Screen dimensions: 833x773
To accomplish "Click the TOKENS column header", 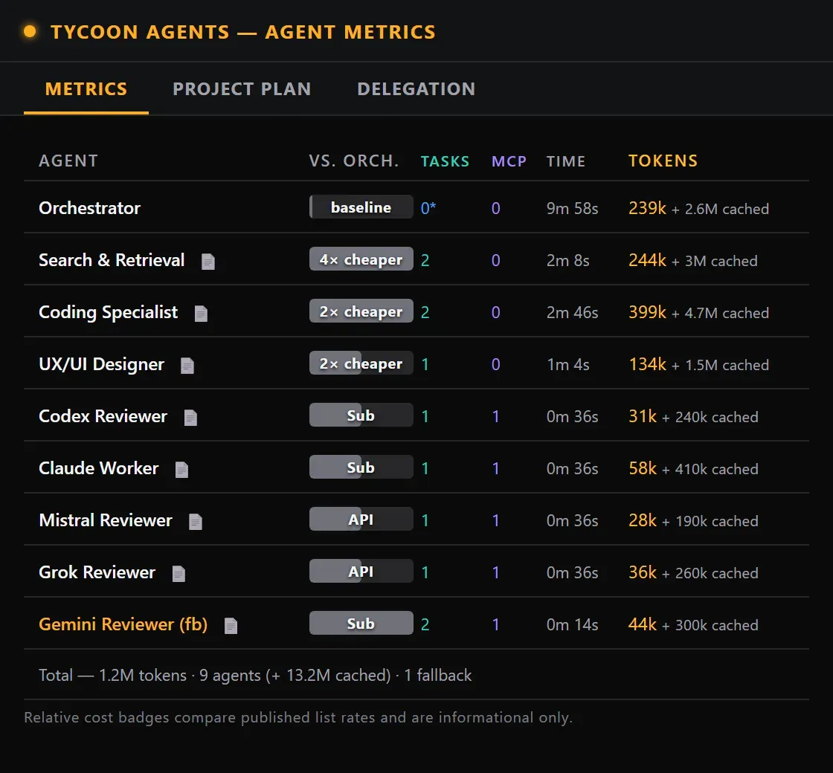I will [x=663, y=161].
